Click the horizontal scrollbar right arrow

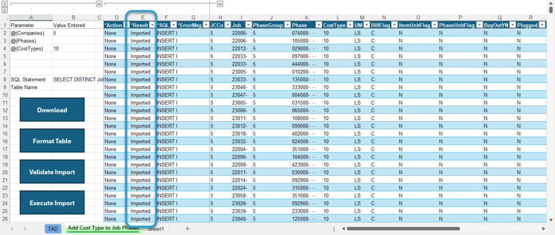tap(544, 228)
